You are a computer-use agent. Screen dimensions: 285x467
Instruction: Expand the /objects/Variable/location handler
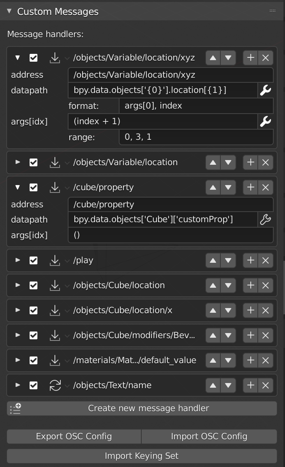pos(18,162)
